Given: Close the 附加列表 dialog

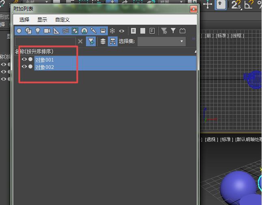Looking at the screenshot, I should tap(193, 9).
